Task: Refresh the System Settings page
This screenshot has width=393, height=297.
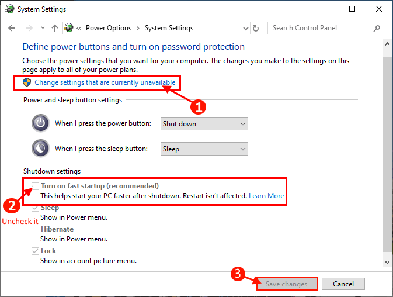Action: [x=255, y=28]
